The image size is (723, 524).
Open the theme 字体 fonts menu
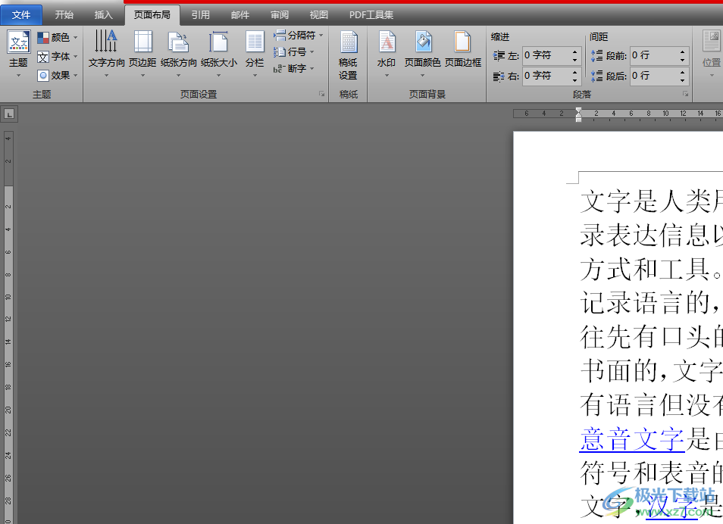click(57, 57)
